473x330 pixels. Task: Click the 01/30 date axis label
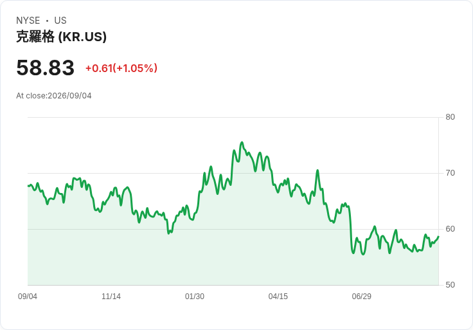(x=195, y=297)
